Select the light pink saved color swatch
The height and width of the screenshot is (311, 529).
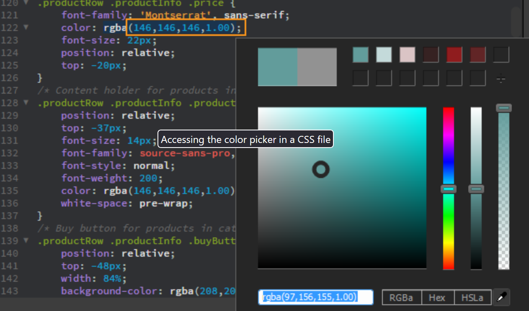[408, 55]
